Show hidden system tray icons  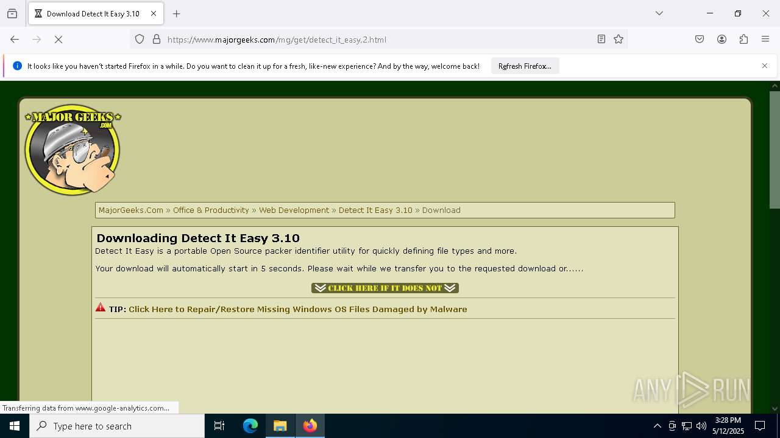657,426
